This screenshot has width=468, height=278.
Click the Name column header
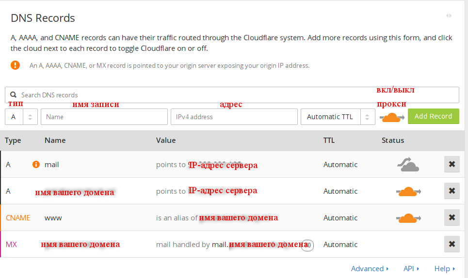[x=55, y=140]
